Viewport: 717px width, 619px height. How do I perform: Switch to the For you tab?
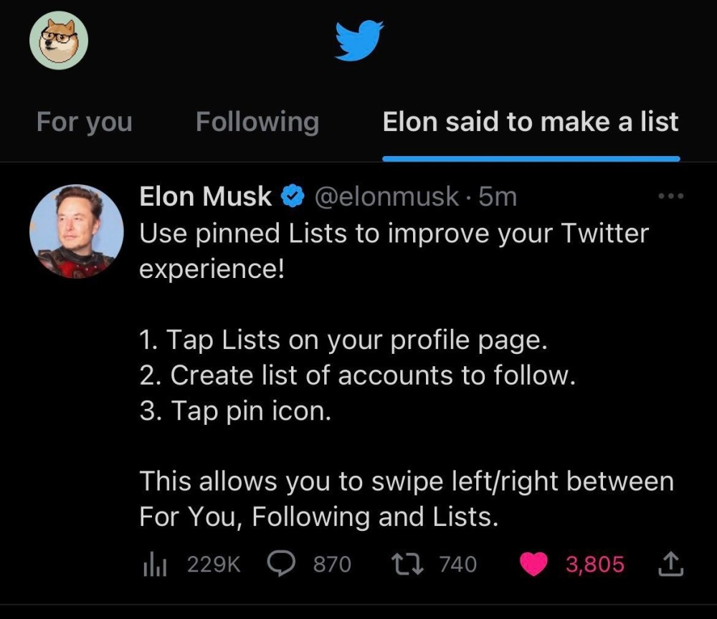84,122
